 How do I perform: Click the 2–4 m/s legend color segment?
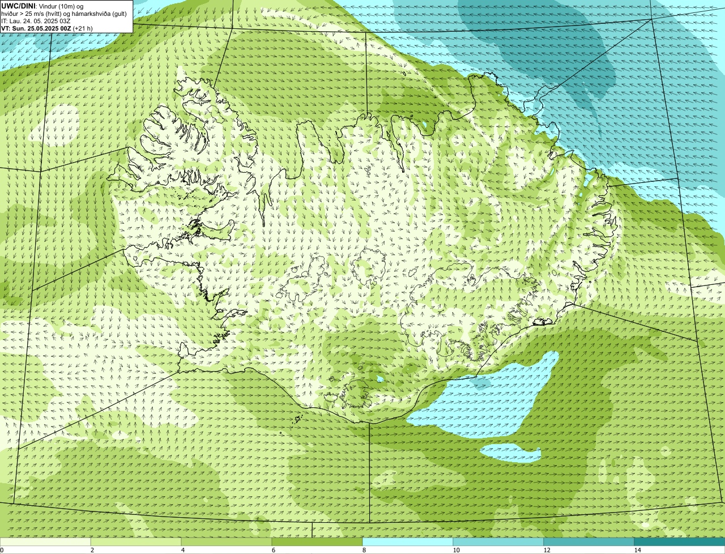[x=136, y=542]
